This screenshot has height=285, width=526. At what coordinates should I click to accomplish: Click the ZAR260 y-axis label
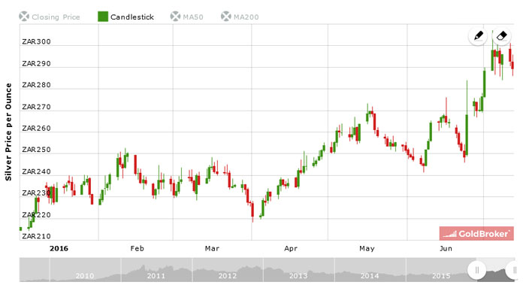[x=36, y=129]
